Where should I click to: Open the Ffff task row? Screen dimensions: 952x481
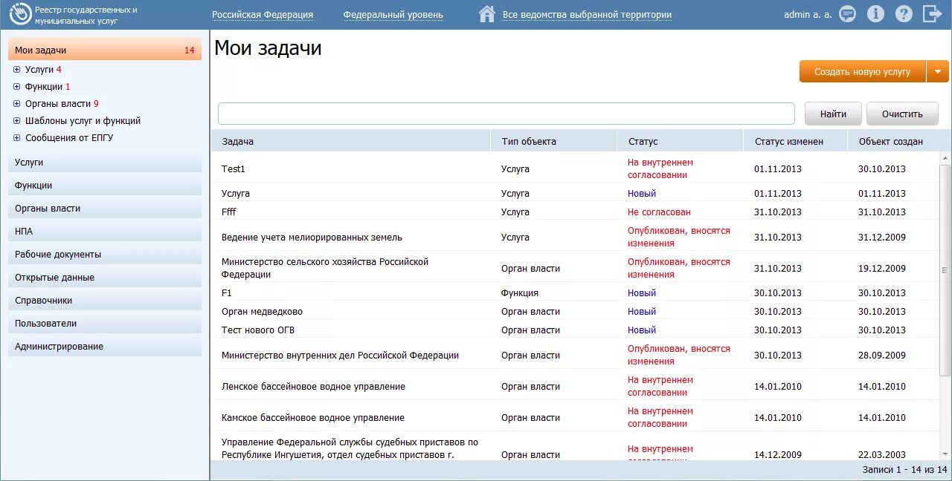tap(576, 212)
